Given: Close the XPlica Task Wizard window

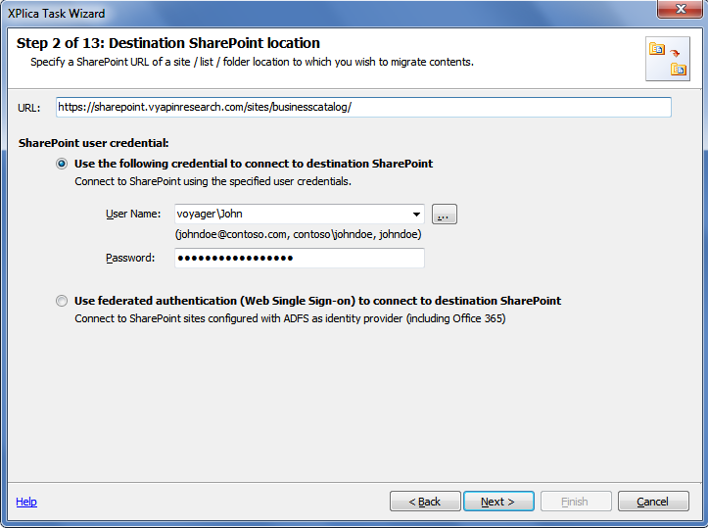Looking at the screenshot, I should point(680,9).
